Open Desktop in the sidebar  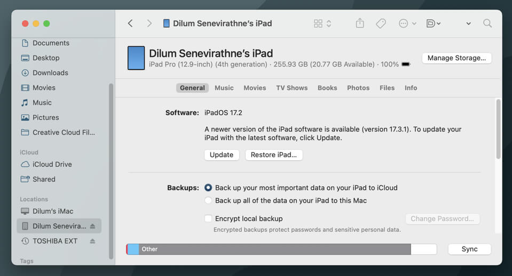tap(46, 58)
